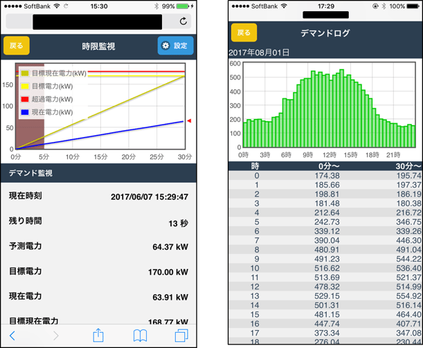Click the red triangle marker on the chart
423x348 pixels.
189,121
